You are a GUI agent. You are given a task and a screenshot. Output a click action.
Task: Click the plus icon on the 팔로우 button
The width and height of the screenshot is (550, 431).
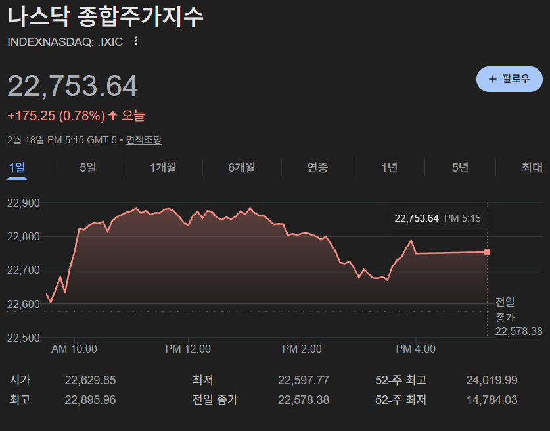point(492,79)
